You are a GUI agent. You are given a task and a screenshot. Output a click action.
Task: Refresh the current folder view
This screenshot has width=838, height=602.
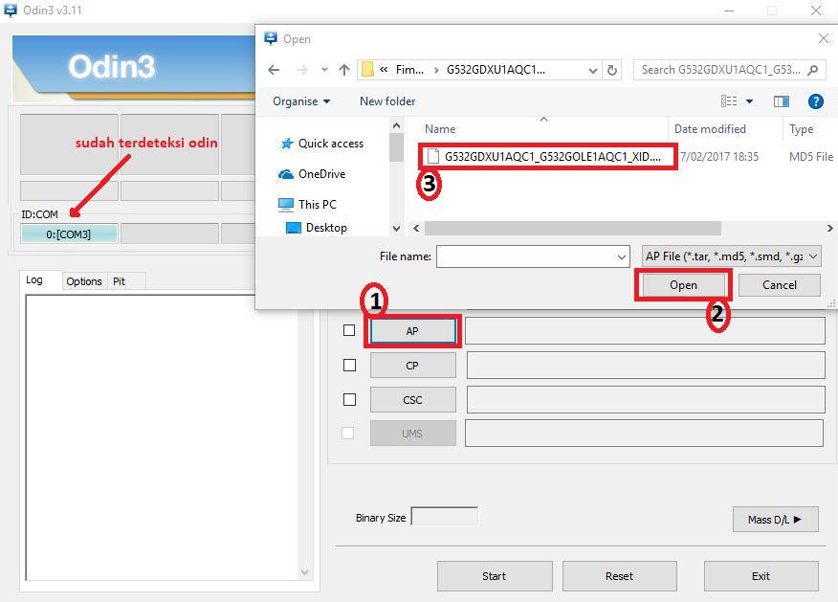[x=612, y=70]
